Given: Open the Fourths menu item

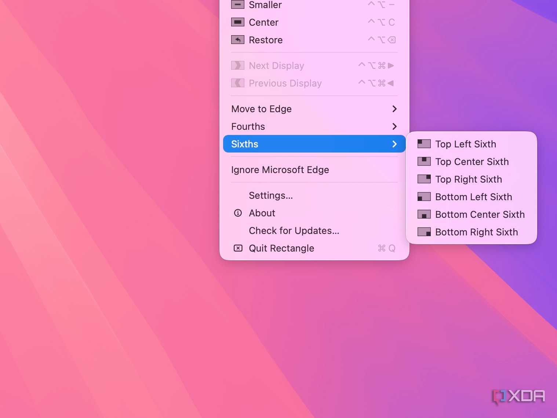Looking at the screenshot, I should coord(314,126).
